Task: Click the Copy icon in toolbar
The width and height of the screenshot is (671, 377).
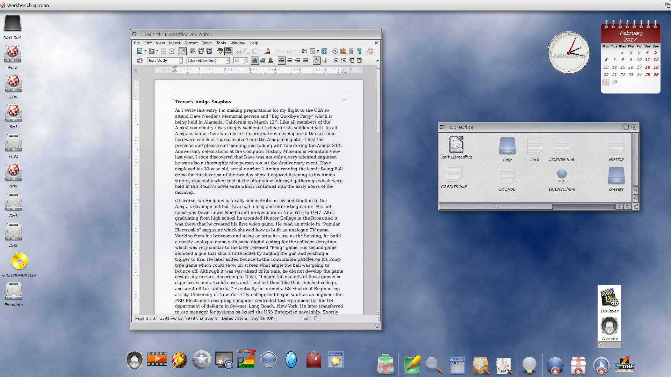Action: [247, 51]
